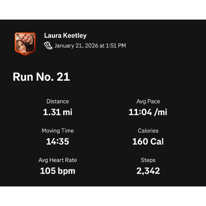Viewport: 206px width, 206px height.
Task: Select the 160 Cal calories value
Action: (x=148, y=141)
